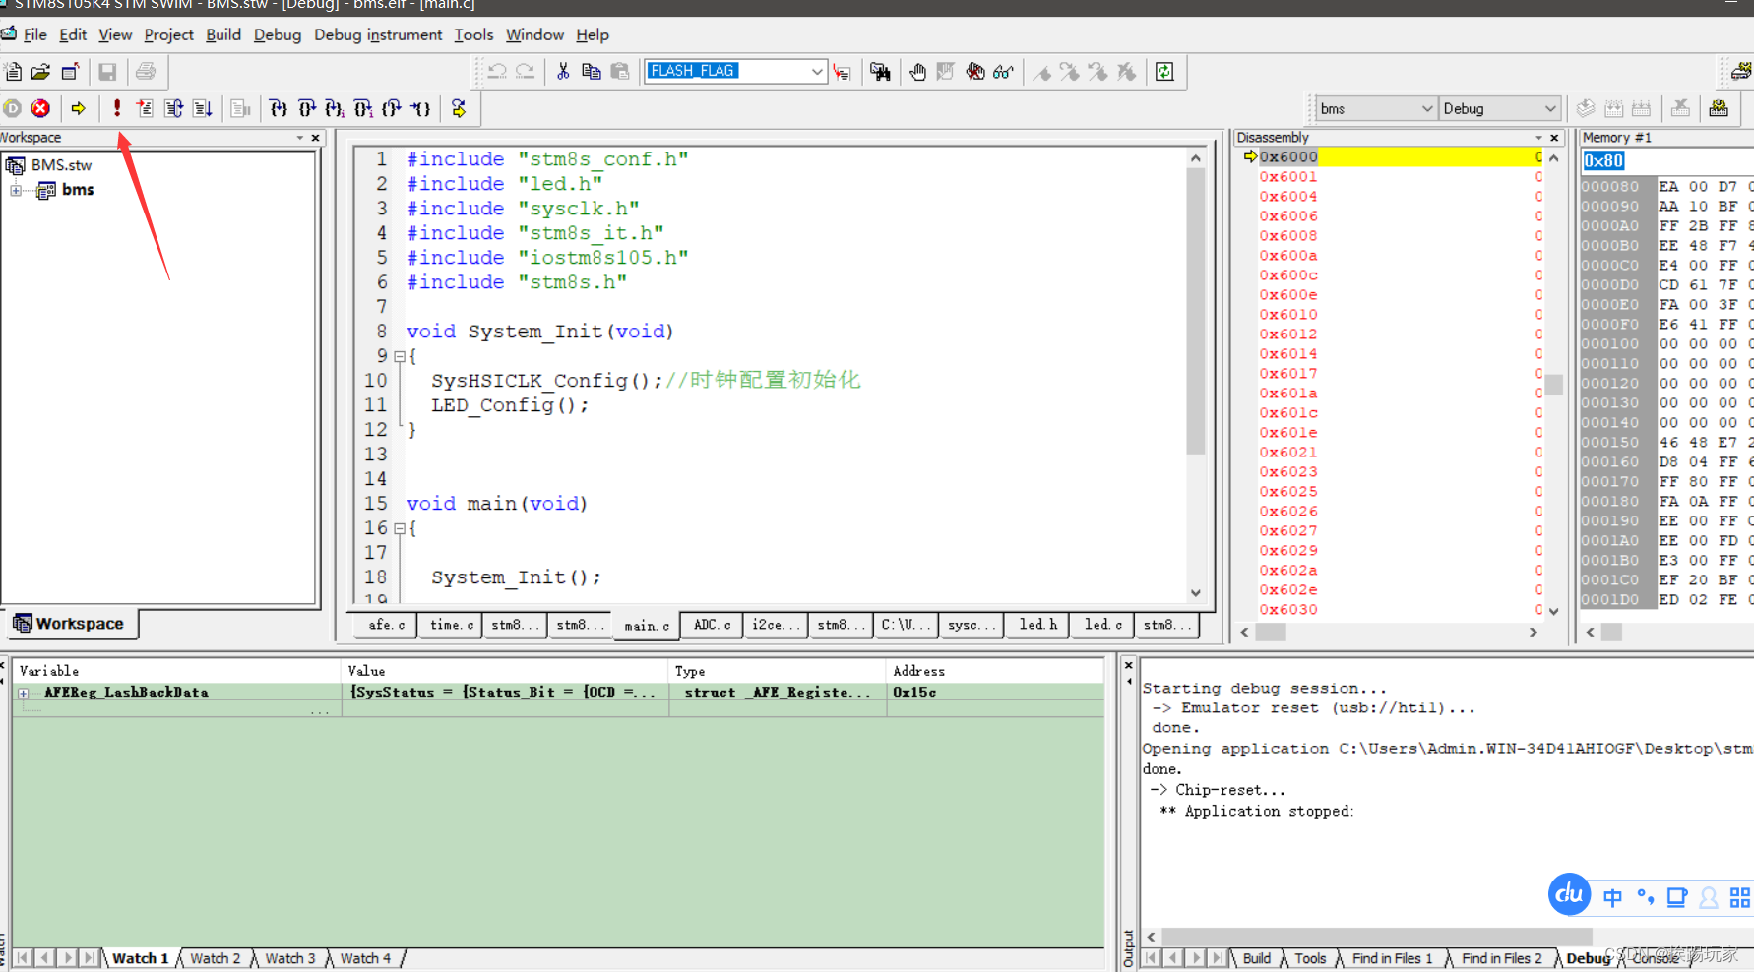The width and height of the screenshot is (1754, 972).
Task: Click the Open file folder icon
Action: click(40, 72)
